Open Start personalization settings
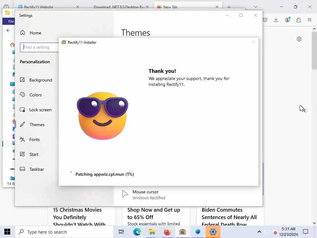This screenshot has width=317, height=238. 29,154
